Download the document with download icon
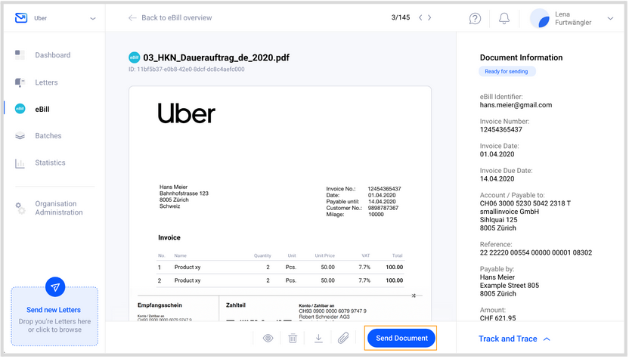The image size is (629, 359). (318, 339)
